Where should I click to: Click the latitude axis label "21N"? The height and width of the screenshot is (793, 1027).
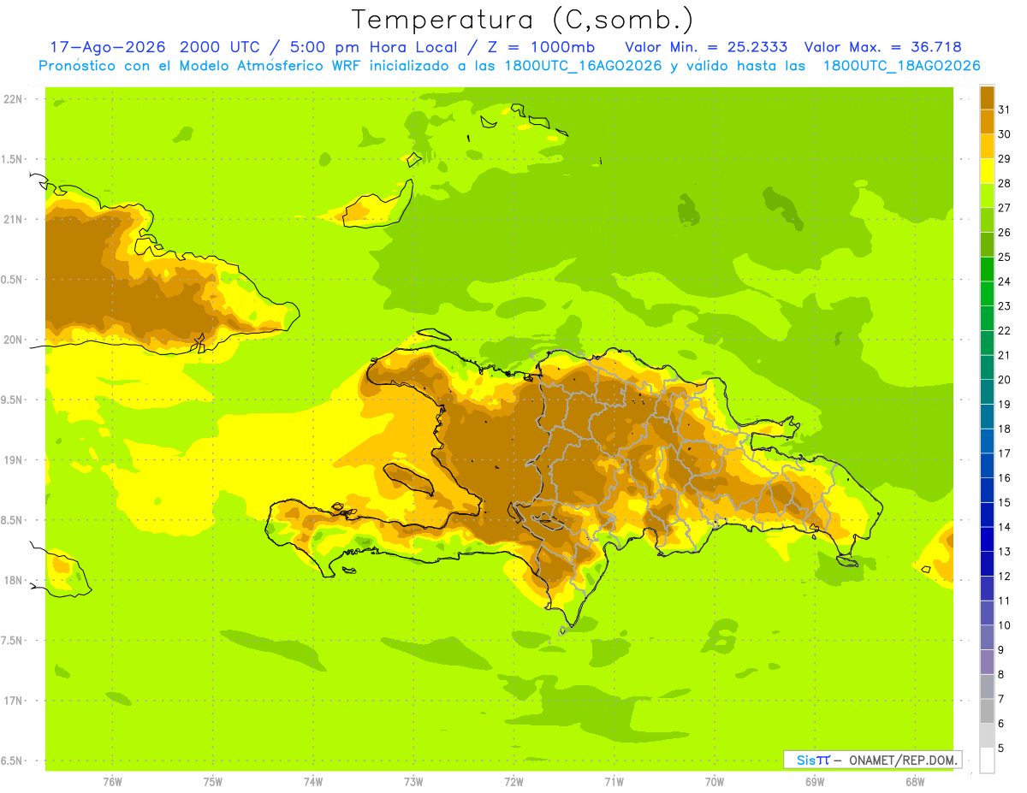[14, 219]
